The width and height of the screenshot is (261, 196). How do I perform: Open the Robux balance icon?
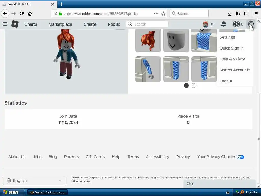click(x=236, y=24)
